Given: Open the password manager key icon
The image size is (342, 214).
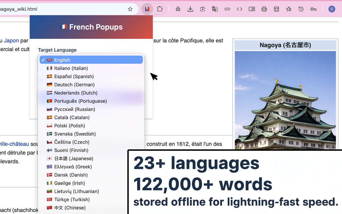Looking at the screenshot, I should tap(313, 9).
